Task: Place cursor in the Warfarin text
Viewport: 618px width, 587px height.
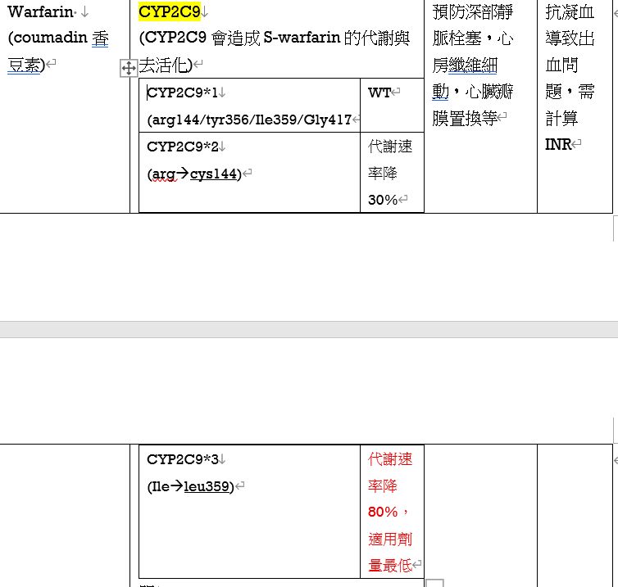Action: tap(40, 12)
